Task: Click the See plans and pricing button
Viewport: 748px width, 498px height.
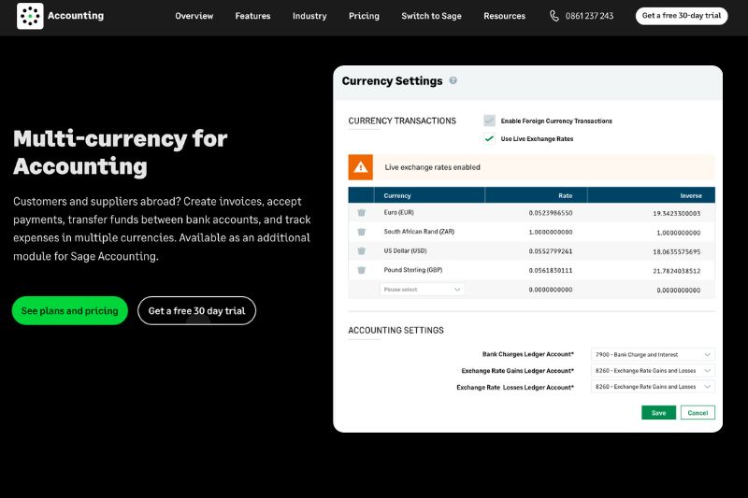Action: [x=69, y=311]
